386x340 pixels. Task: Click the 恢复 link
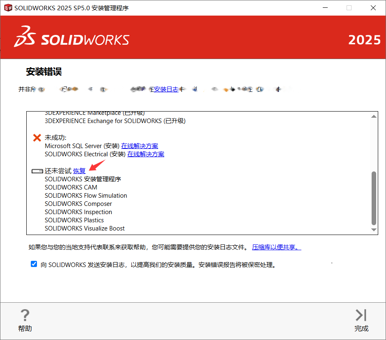79,171
